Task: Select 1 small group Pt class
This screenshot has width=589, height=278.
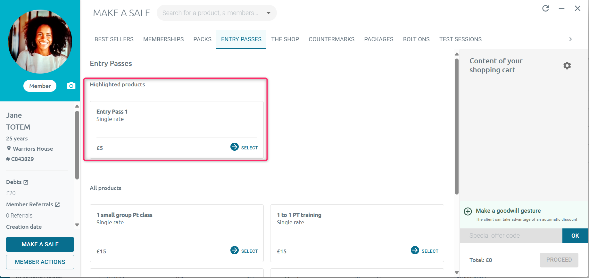Action: click(244, 251)
